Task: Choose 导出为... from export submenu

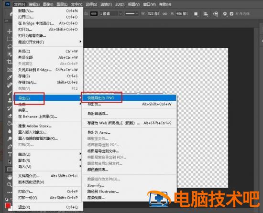Action: pos(129,104)
